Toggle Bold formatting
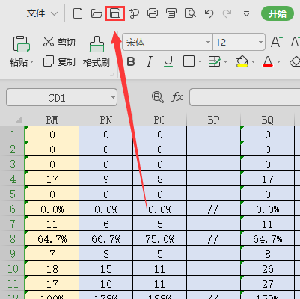Image resolution: width=300 pixels, height=299 pixels. click(131, 61)
